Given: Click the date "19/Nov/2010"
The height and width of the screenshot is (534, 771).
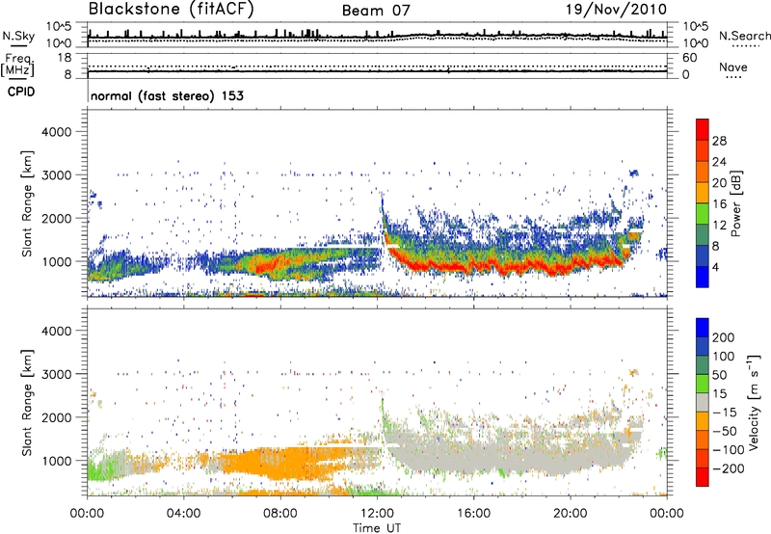Looking at the screenshot, I should point(617,9).
